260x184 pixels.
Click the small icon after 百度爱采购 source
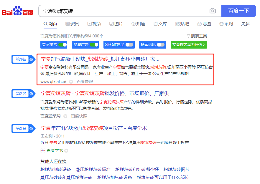[x=65, y=116]
